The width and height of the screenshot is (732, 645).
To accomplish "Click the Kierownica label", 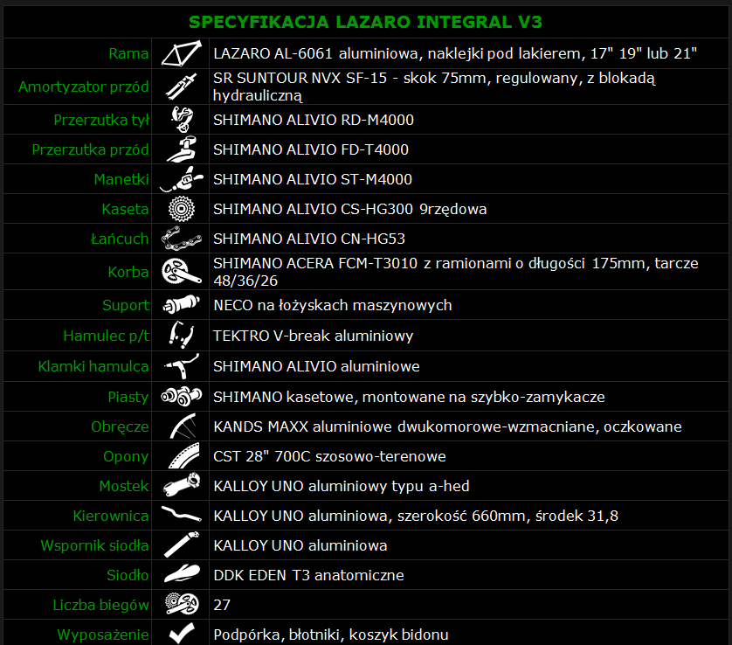I will (x=111, y=516).
